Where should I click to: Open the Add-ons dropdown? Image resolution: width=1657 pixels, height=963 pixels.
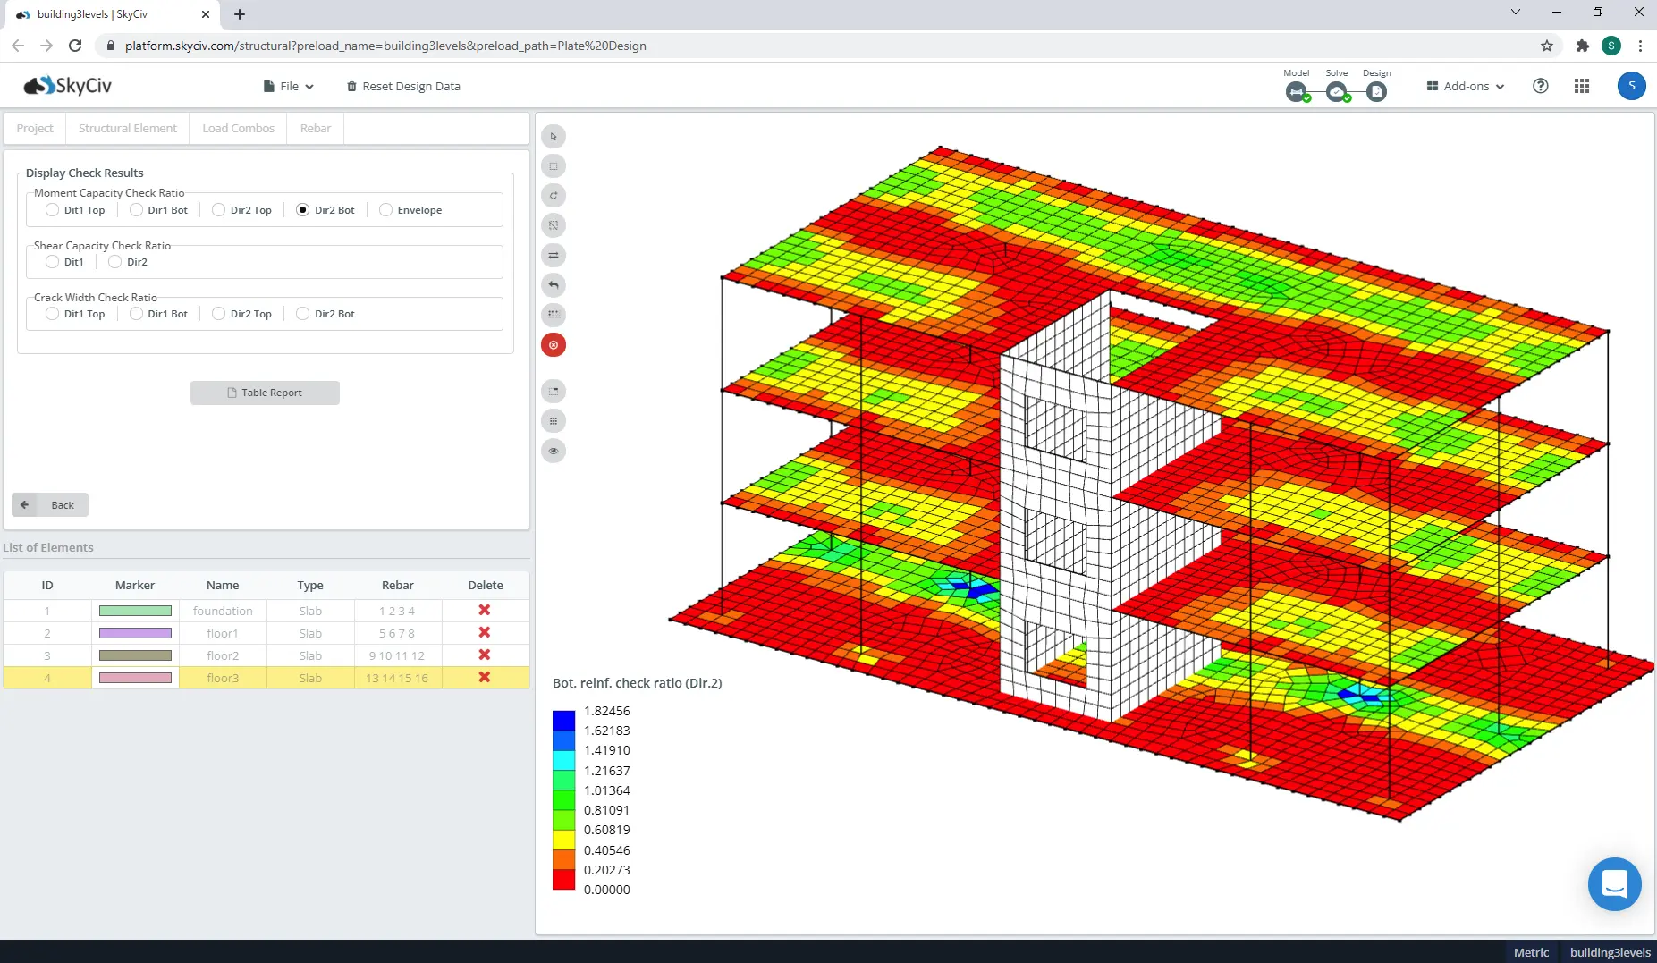point(1466,86)
